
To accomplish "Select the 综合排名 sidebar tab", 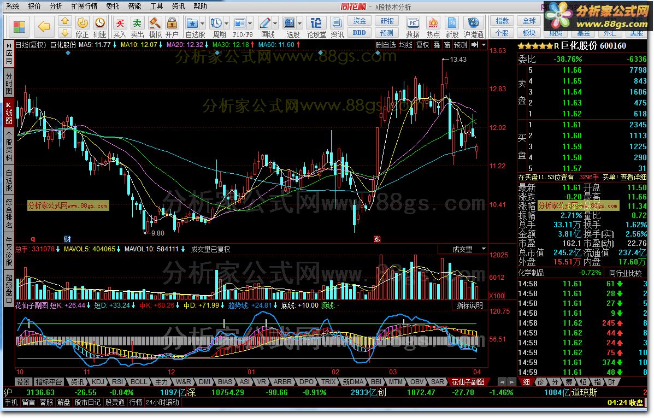I will coord(9,214).
